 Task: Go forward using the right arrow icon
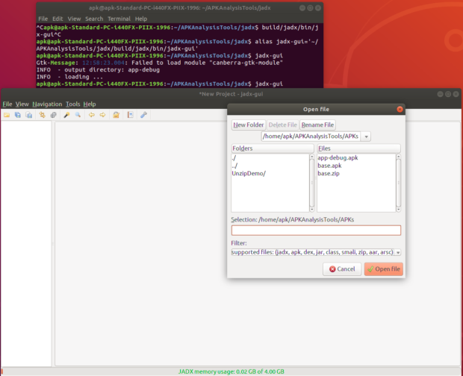[x=102, y=115]
